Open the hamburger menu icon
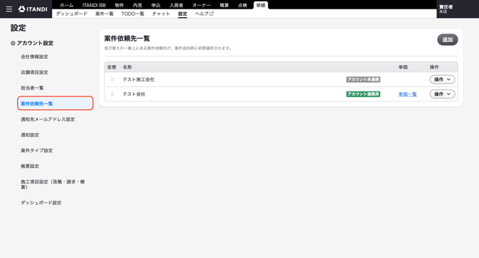479x258 pixels. click(9, 9)
